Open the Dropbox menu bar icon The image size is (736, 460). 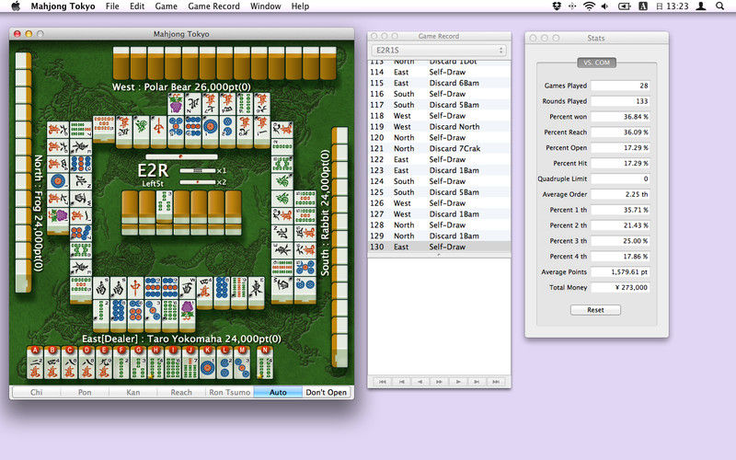coord(557,6)
